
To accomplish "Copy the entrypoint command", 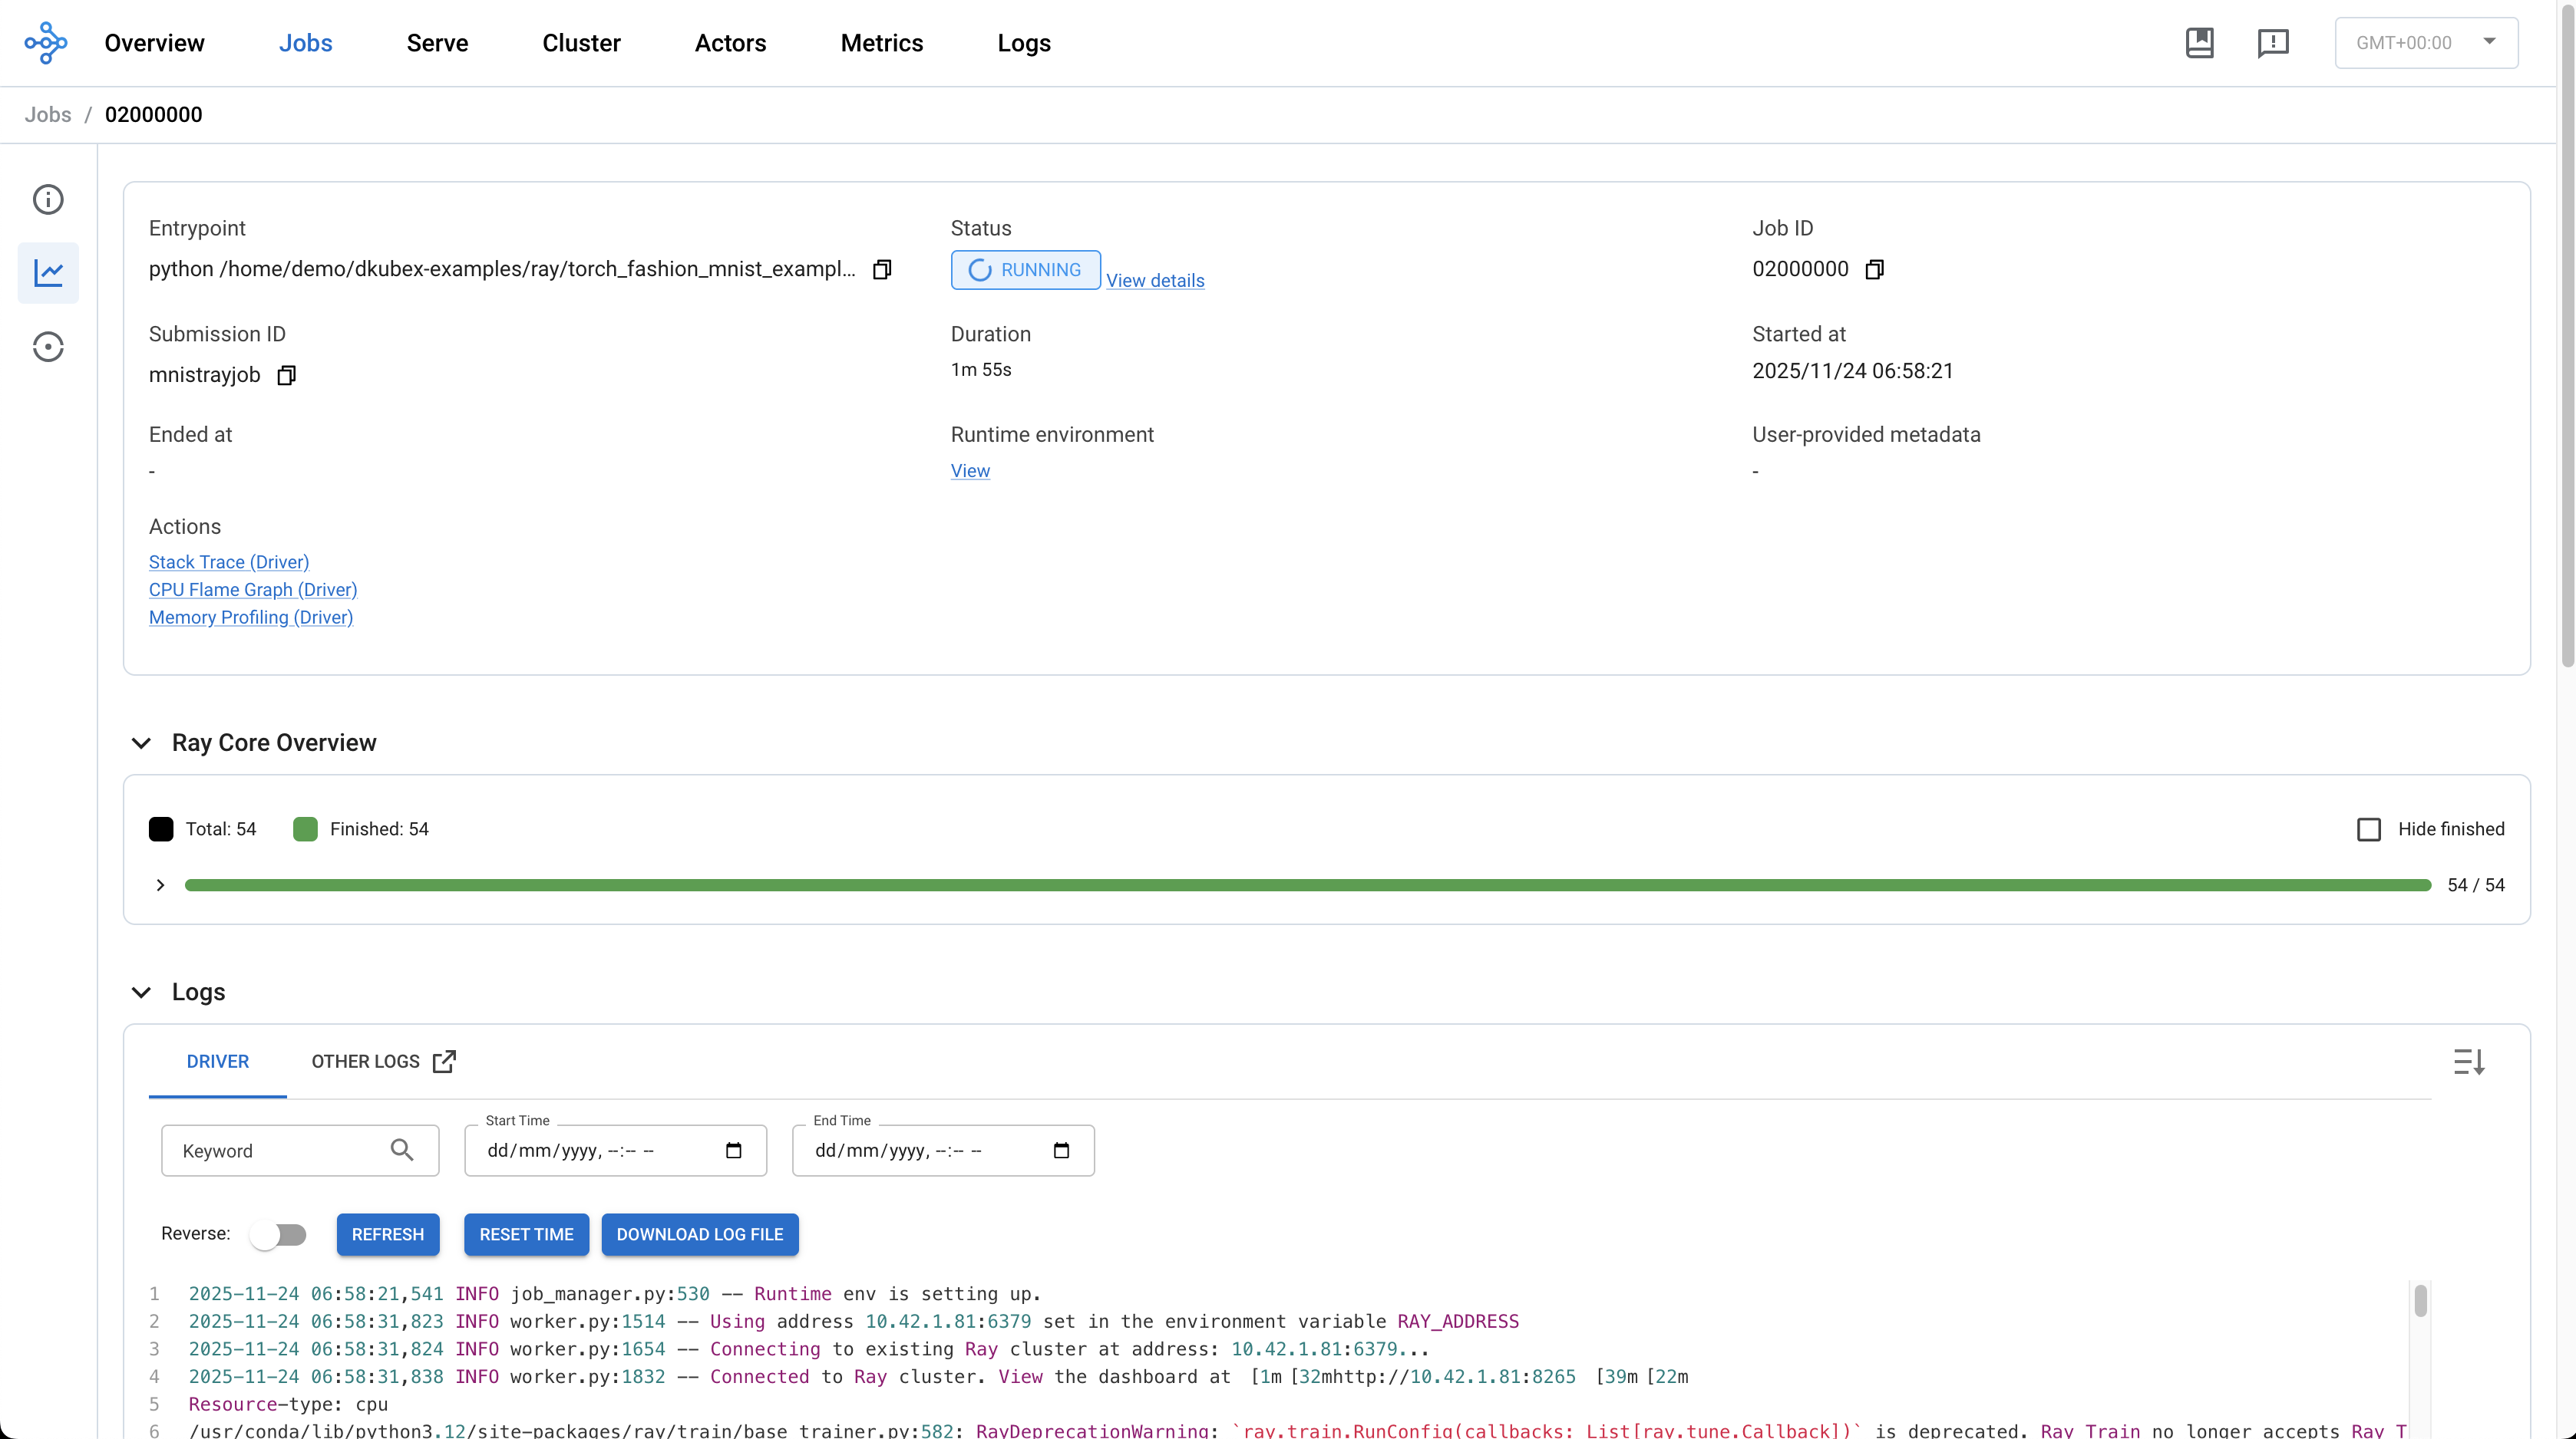I will click(x=882, y=270).
